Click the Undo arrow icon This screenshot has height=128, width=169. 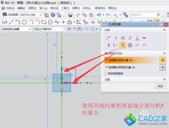pyautogui.click(x=99, y=15)
